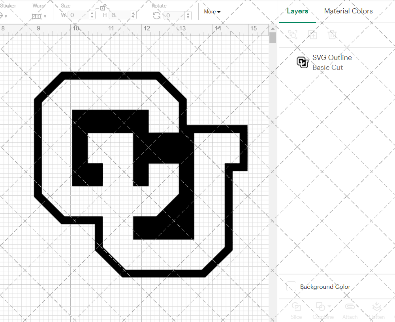Switch to the Layers tab
Screen dimensions: 395x322
click(297, 11)
